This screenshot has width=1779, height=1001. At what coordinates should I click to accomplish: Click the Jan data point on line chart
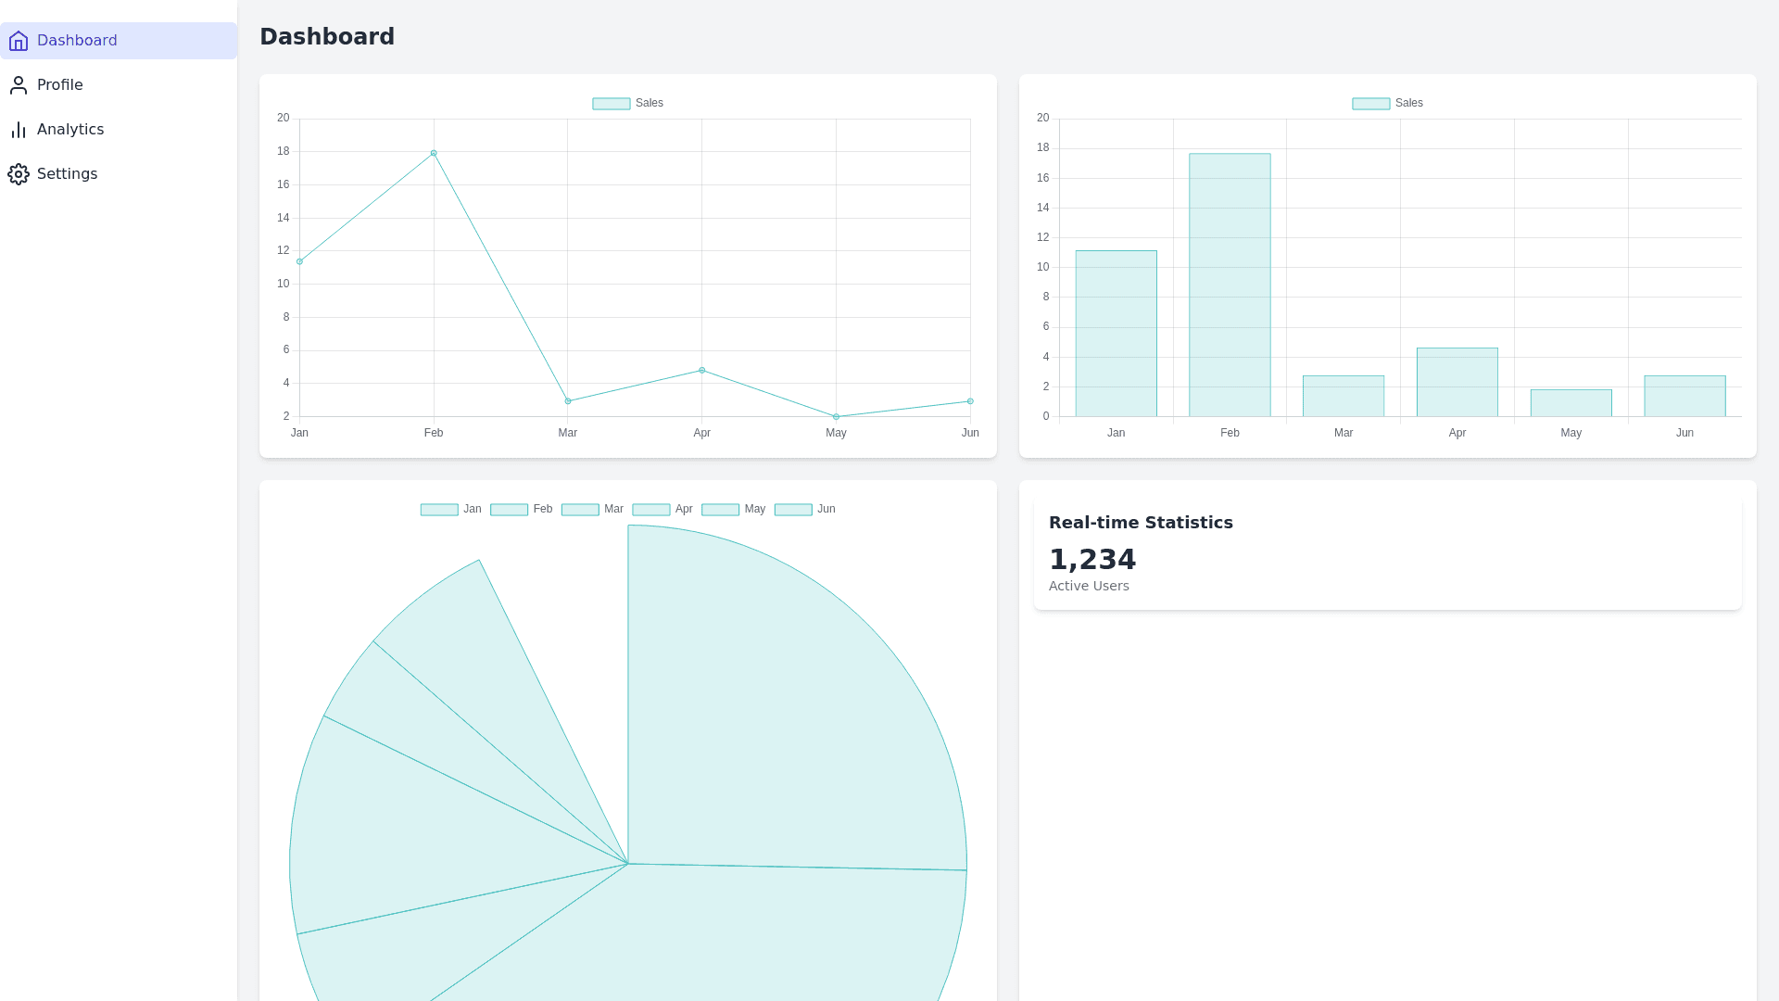[x=298, y=261]
